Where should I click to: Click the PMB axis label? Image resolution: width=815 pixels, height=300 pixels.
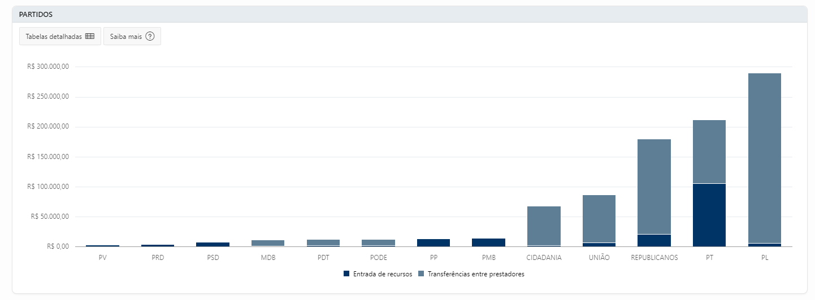489,258
